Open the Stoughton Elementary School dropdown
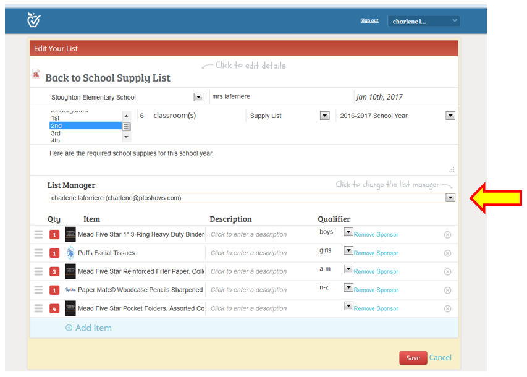The image size is (527, 377). point(198,97)
